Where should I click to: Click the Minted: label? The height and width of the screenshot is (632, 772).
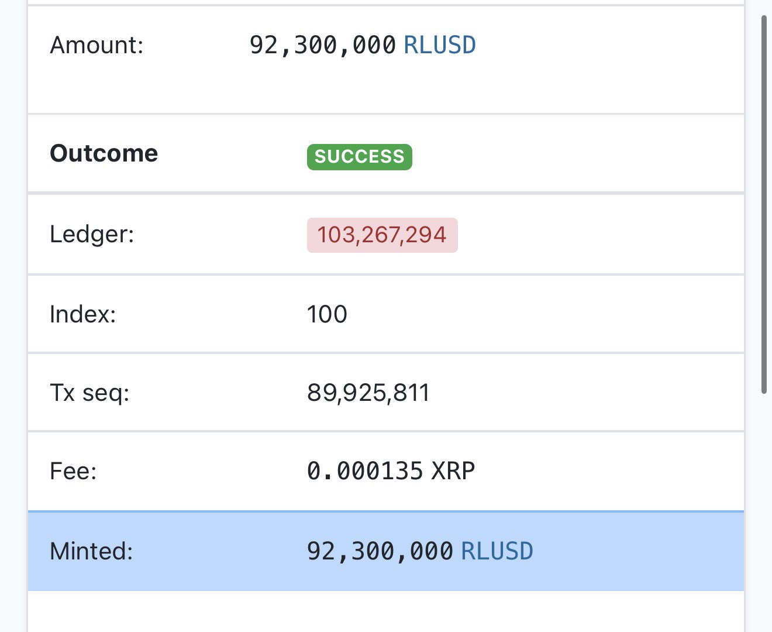tap(91, 551)
